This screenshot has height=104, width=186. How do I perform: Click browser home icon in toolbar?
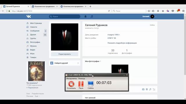163,11
